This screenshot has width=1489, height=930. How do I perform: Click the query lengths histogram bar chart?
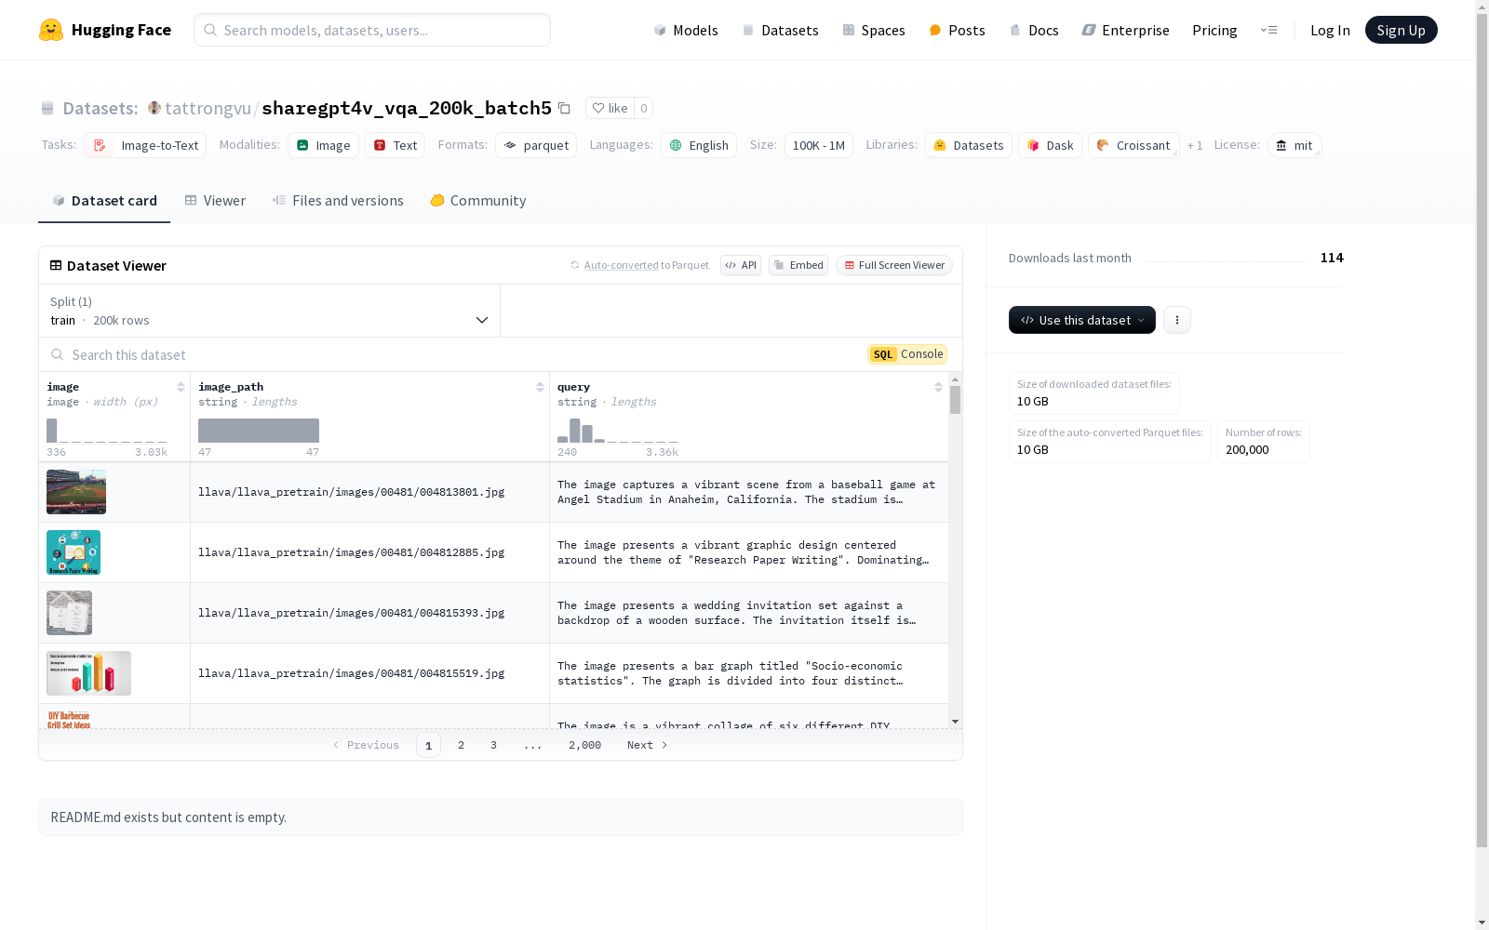coord(618,431)
